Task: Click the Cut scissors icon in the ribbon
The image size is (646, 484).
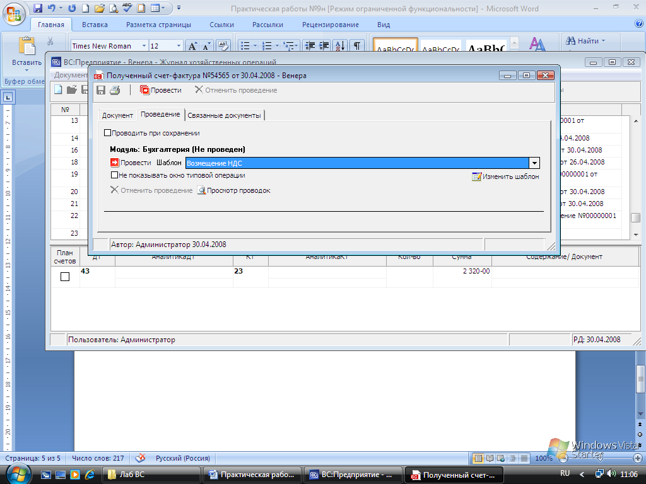Action: (50, 41)
